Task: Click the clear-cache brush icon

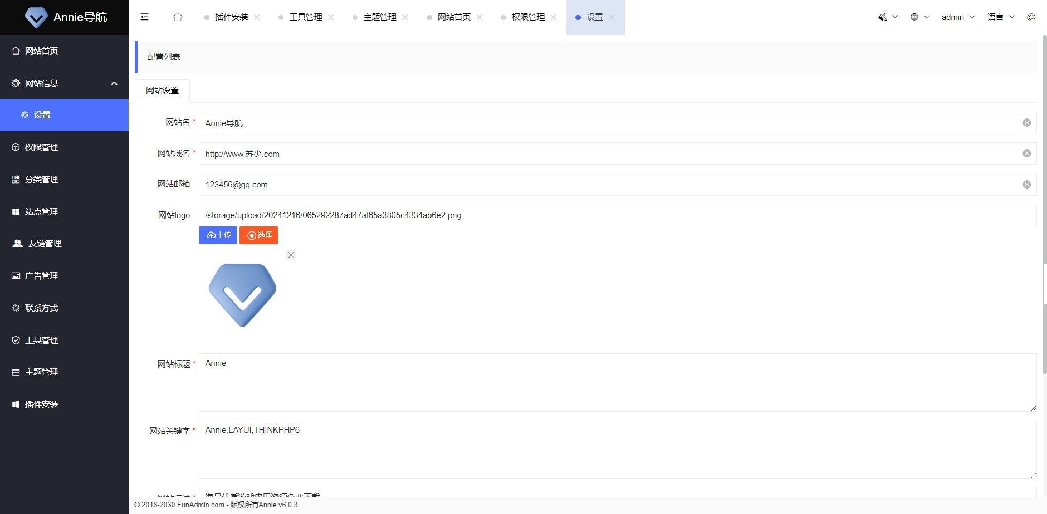Action: click(882, 17)
